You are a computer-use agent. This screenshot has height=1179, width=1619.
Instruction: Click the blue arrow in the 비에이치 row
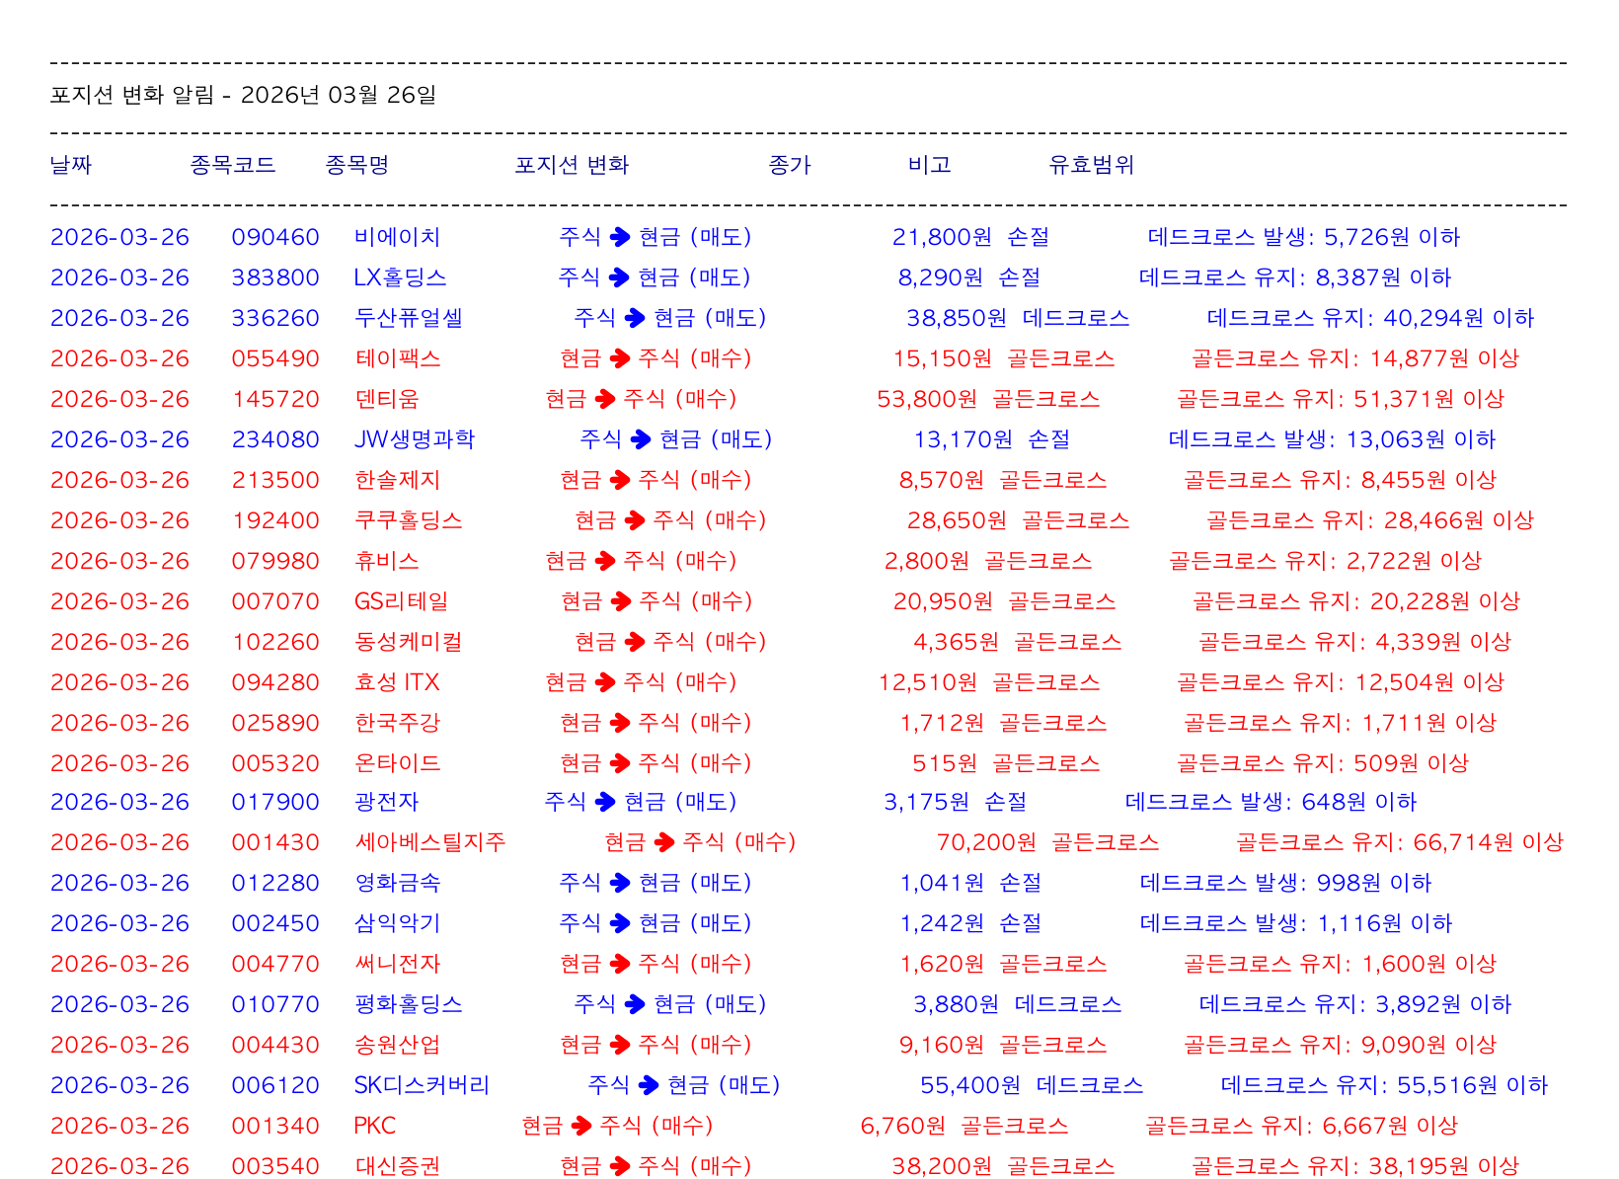click(620, 237)
